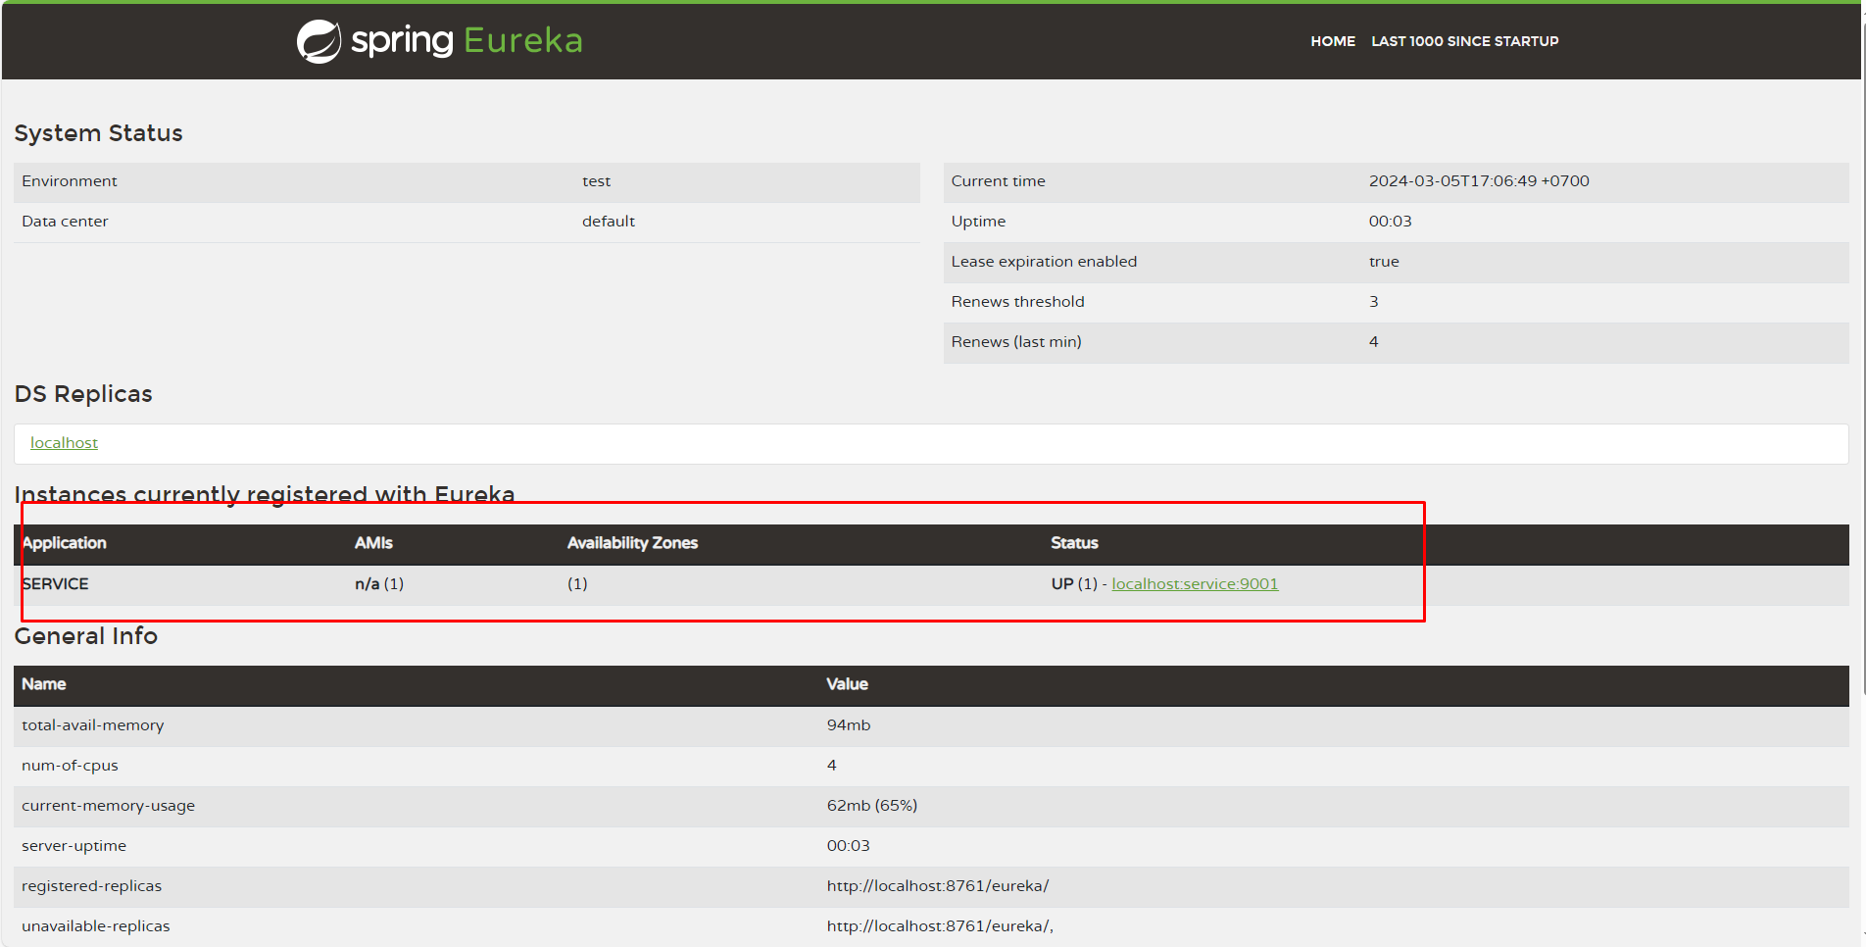1866x947 pixels.
Task: Select the unavailable-replicas URL value
Action: click(x=940, y=926)
